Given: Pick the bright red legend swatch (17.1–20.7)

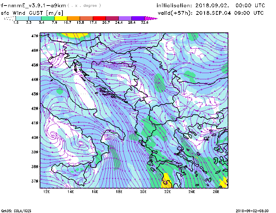Looking at the screenshot, I should [x=99, y=18].
